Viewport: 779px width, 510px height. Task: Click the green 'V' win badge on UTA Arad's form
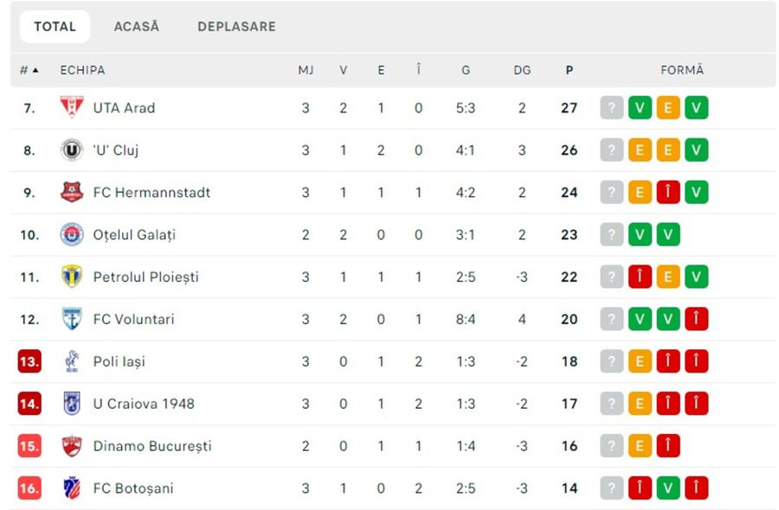tap(640, 107)
